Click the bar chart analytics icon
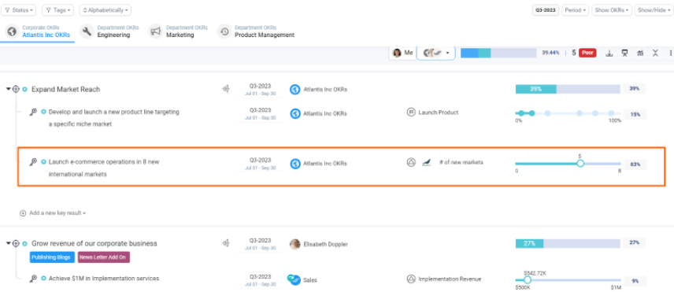 640,53
